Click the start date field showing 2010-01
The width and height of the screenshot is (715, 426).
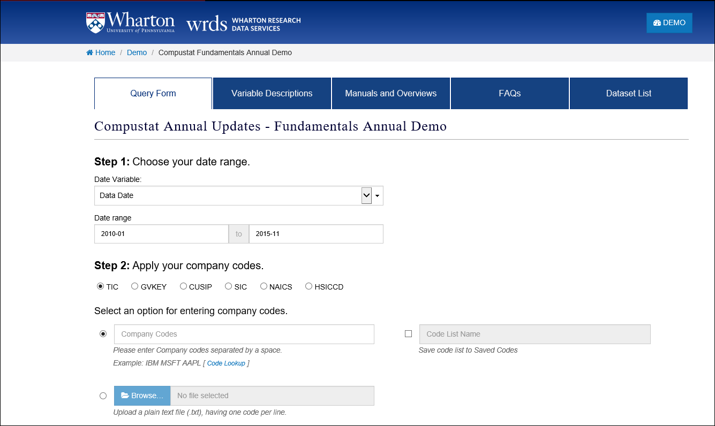(161, 234)
